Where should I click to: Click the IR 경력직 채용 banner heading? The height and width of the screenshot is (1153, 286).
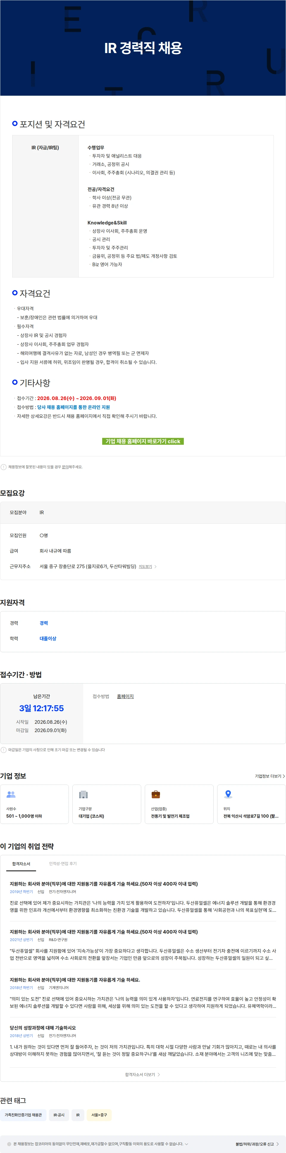tap(143, 48)
